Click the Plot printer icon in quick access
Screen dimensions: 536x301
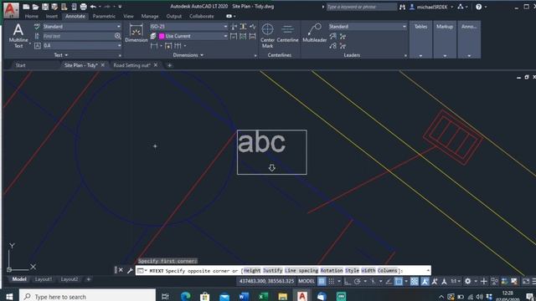(84, 7)
